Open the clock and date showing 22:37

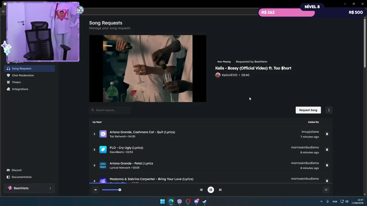pos(357,201)
